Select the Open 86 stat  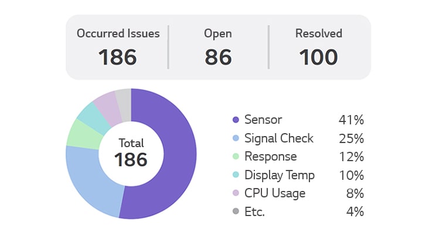click(218, 47)
